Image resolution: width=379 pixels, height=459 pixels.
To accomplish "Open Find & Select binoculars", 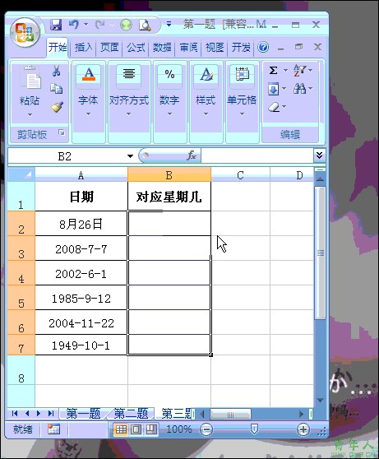I will point(300,88).
